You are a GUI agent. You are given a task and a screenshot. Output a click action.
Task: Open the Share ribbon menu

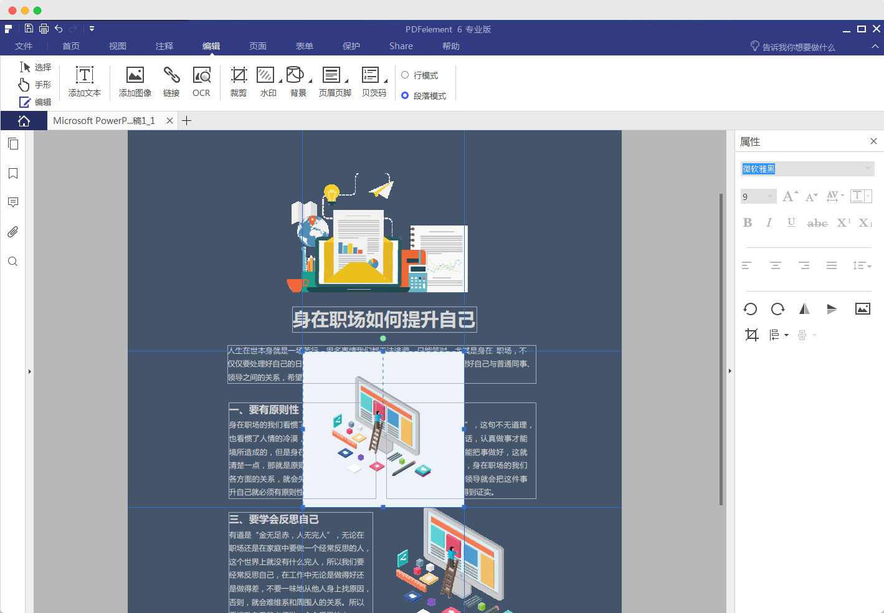coord(401,45)
